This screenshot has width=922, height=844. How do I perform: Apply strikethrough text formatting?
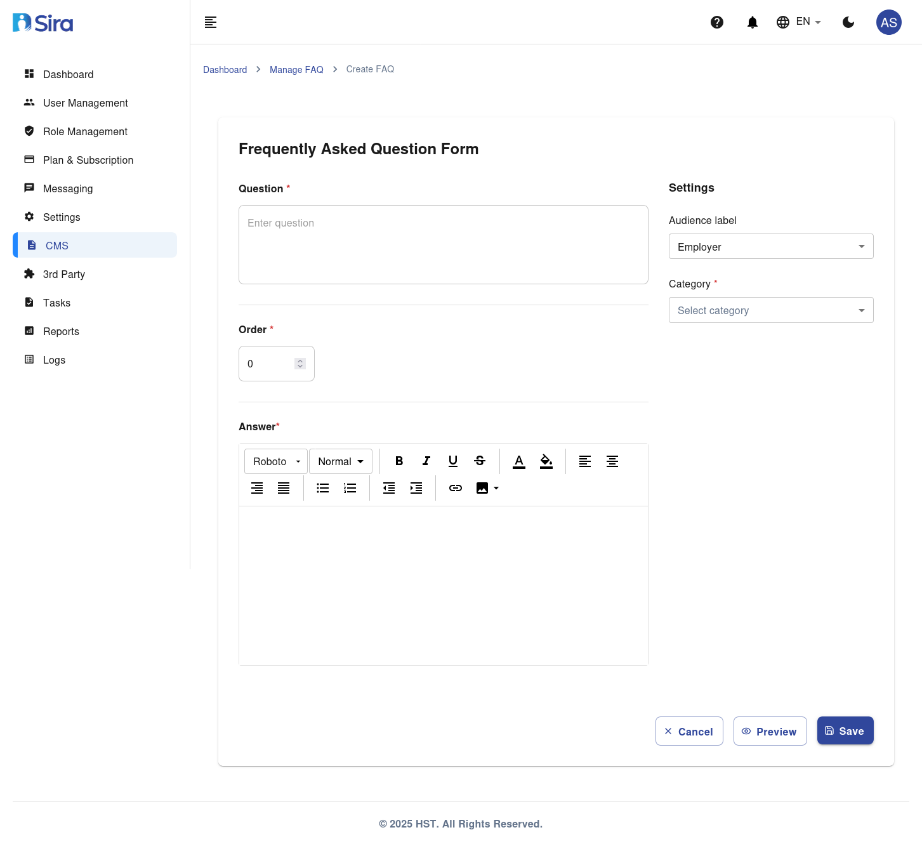click(x=480, y=461)
